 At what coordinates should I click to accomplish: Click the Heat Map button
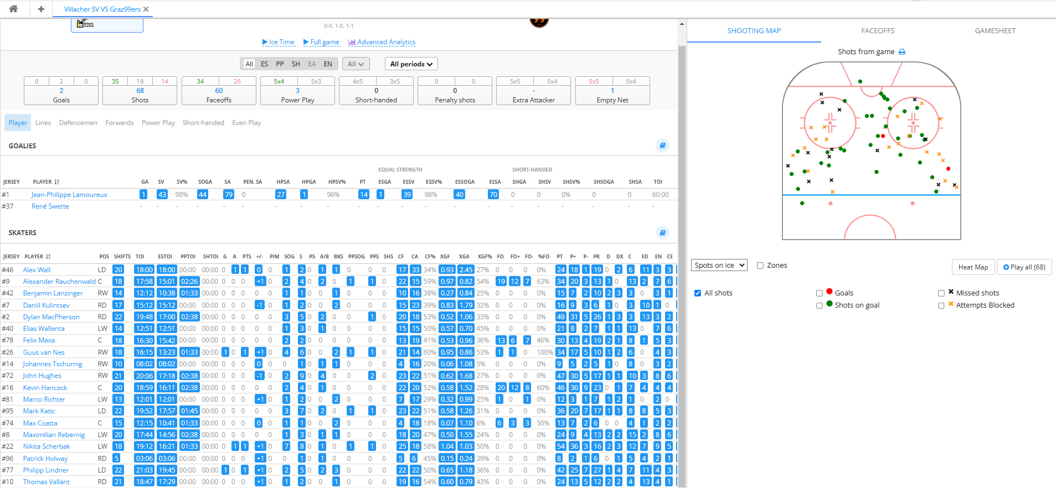click(x=973, y=267)
